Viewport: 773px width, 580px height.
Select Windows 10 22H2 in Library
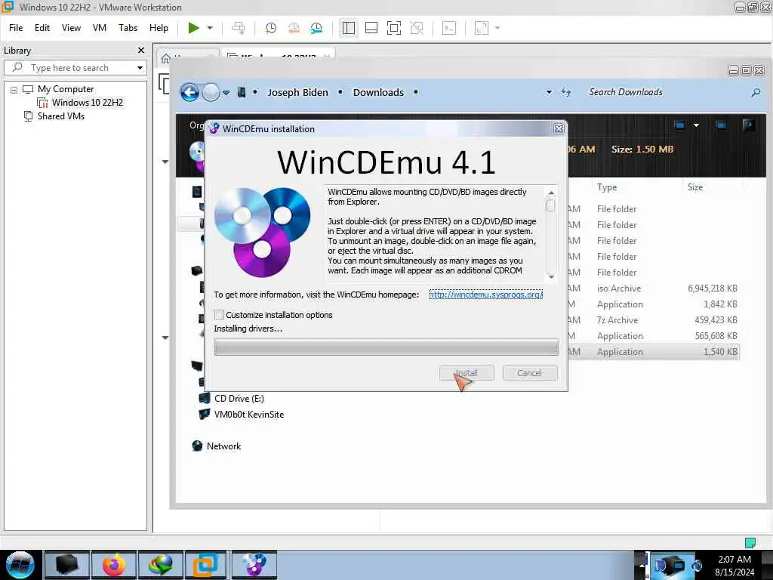point(88,103)
